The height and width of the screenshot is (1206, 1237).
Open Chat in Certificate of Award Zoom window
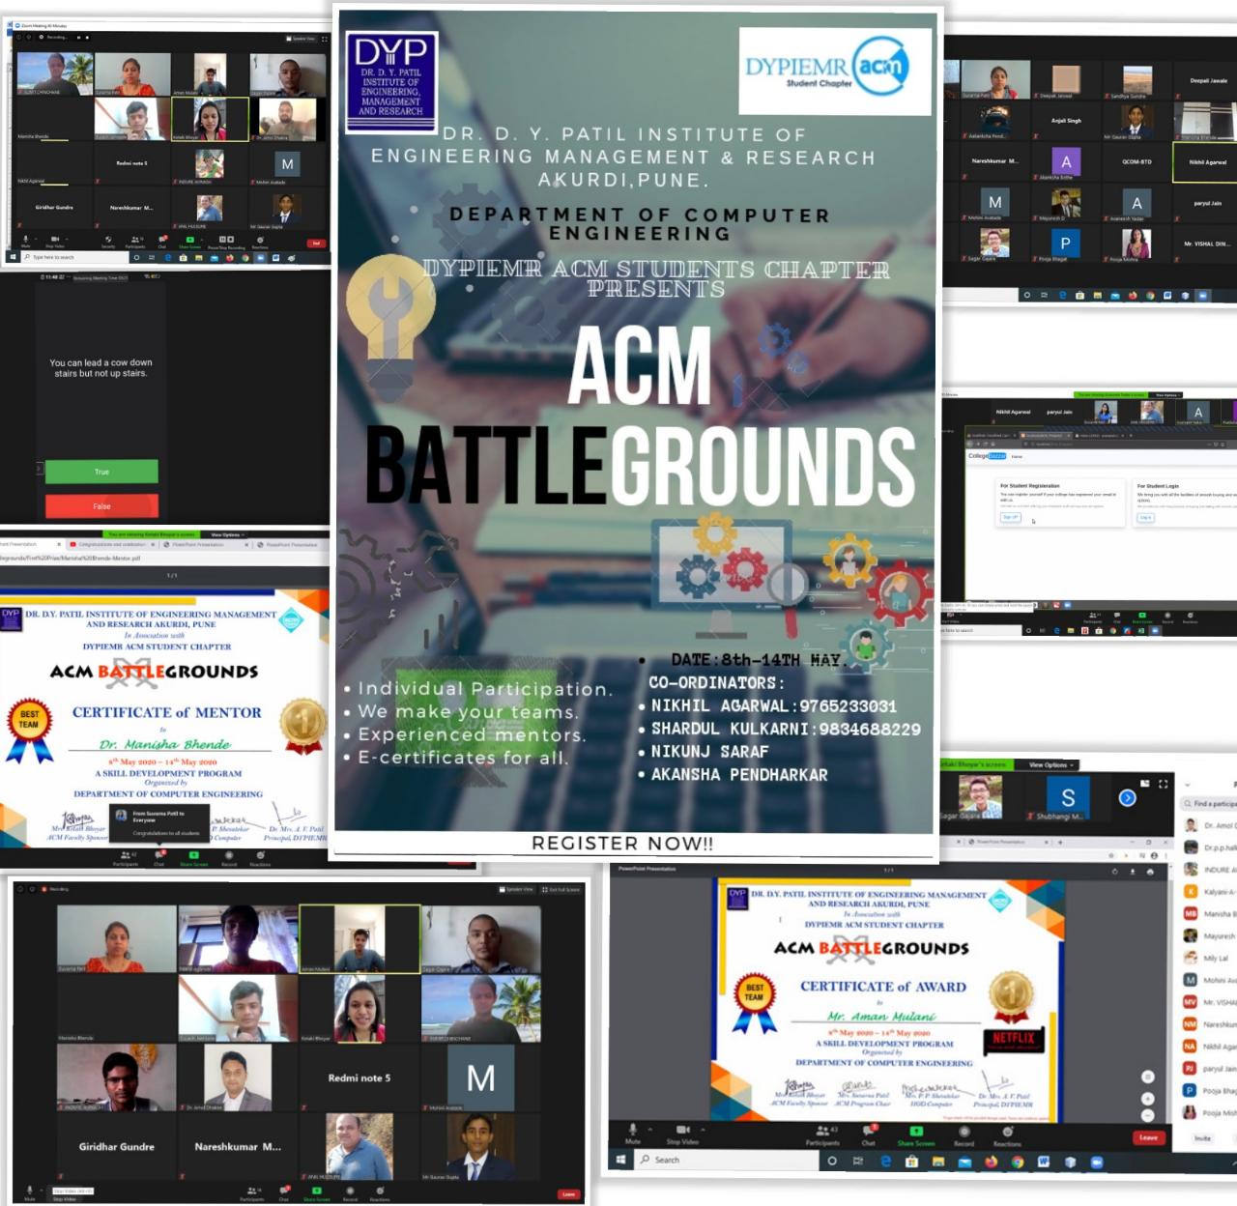tap(869, 1134)
